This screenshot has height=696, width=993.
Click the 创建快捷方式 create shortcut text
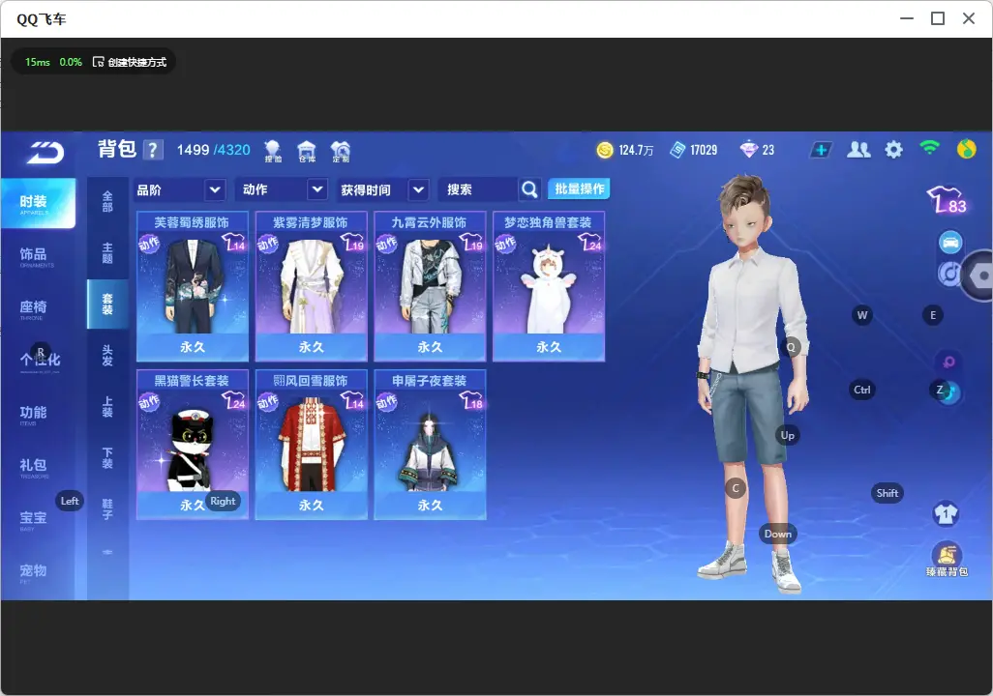136,62
